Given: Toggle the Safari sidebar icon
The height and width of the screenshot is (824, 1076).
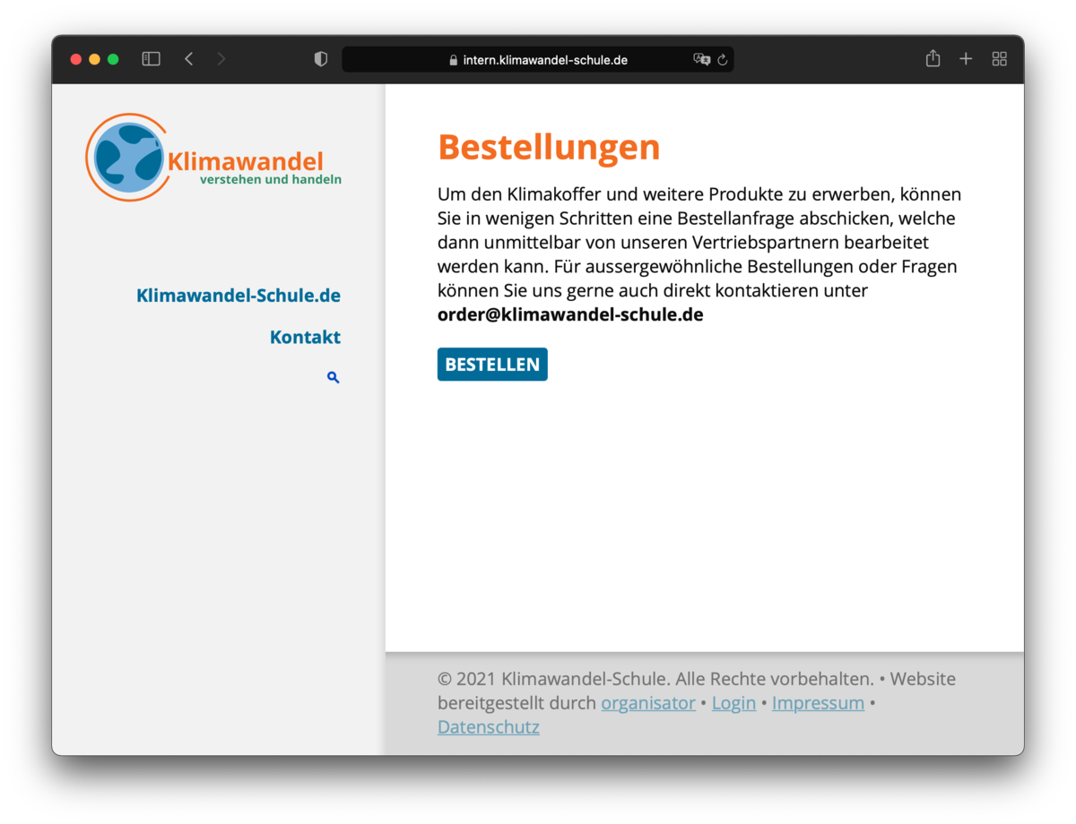Looking at the screenshot, I should [x=152, y=59].
